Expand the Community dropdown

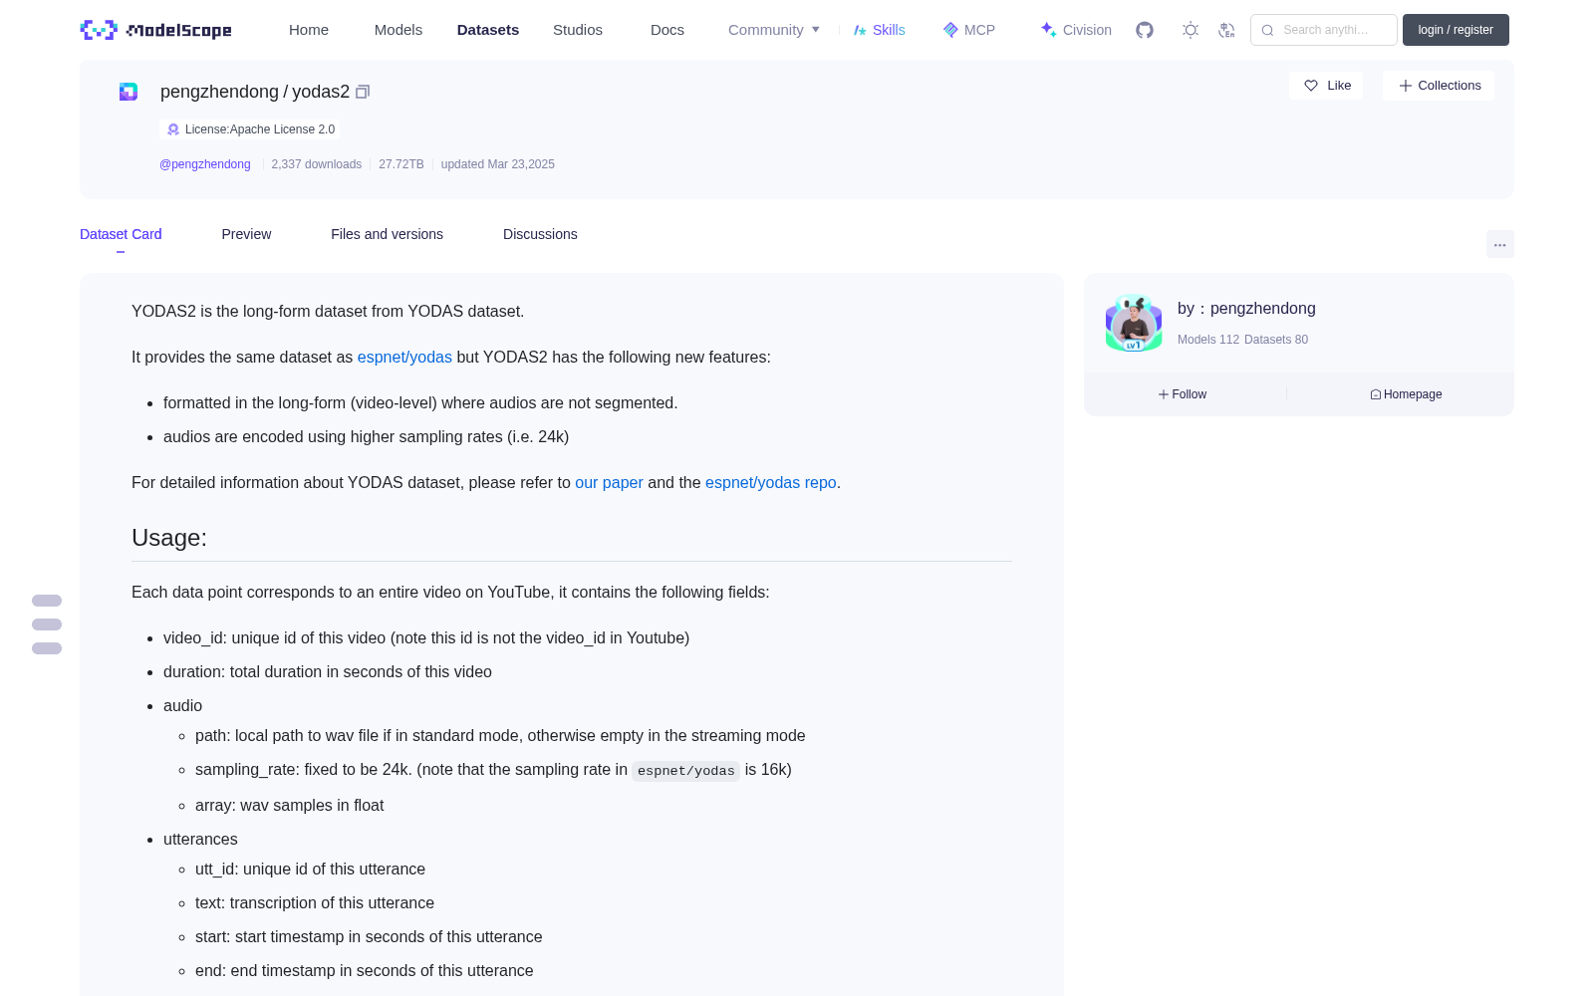(774, 30)
